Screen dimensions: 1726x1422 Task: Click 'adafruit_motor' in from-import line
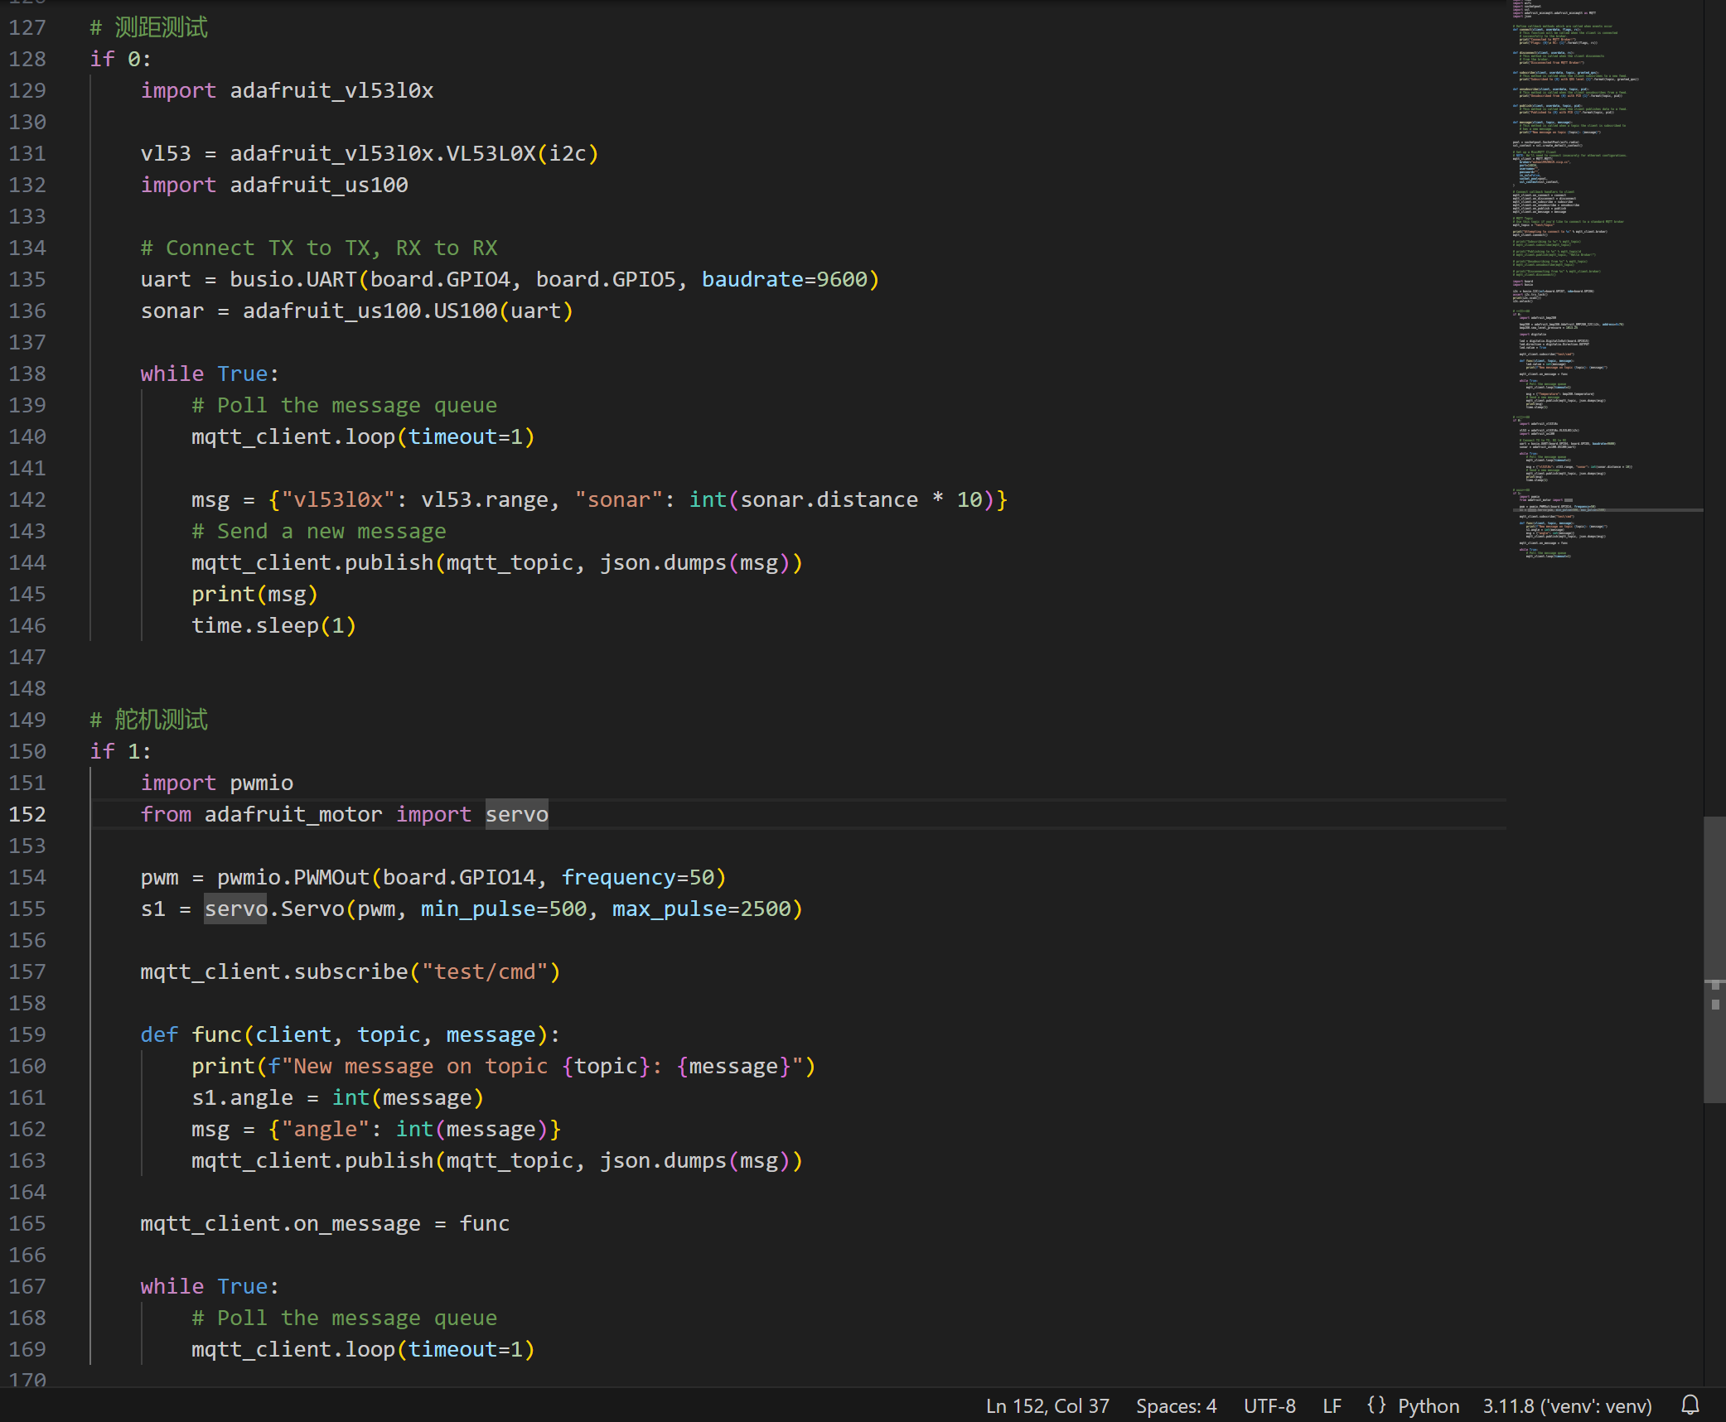pyautogui.click(x=293, y=814)
